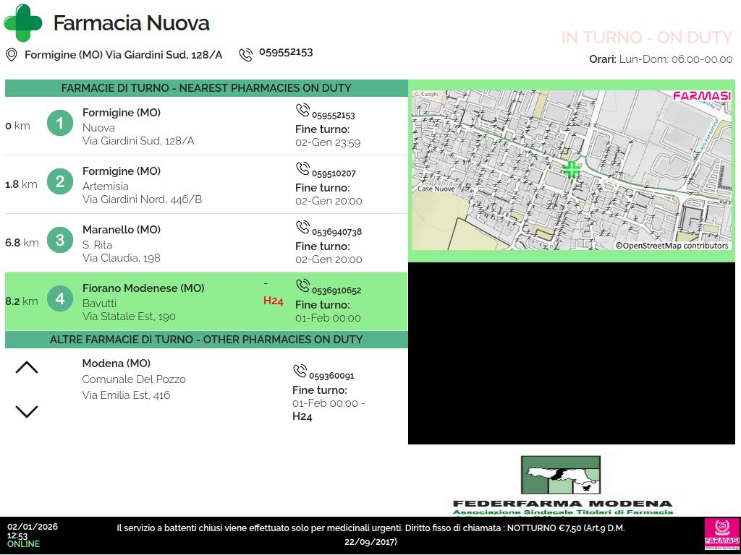Screen dimensions: 741x555
Task: Click the phone icon next to 059552153 in header
Action: pos(246,54)
